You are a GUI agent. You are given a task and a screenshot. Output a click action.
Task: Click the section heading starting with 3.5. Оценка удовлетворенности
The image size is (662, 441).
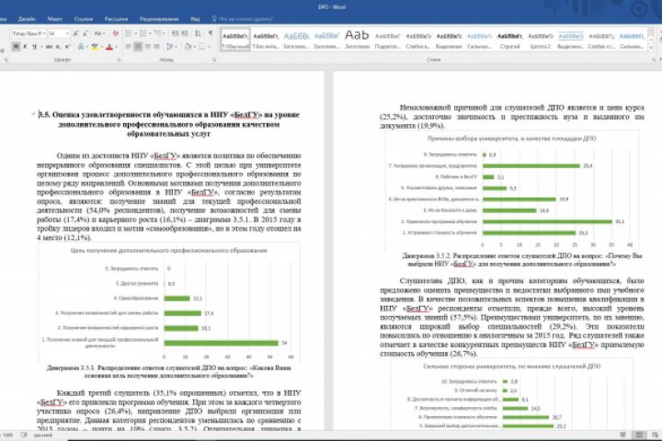tap(169, 124)
